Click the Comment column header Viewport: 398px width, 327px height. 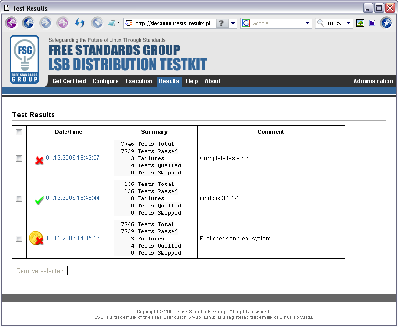click(x=271, y=132)
